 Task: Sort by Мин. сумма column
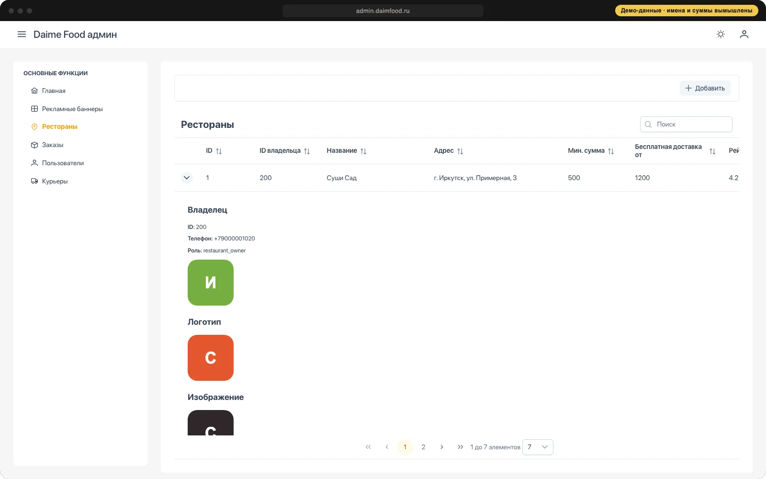[x=611, y=151]
